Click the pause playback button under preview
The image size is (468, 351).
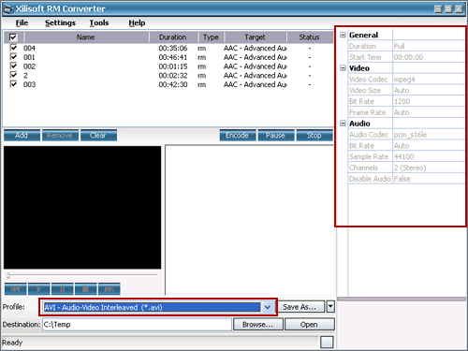click(x=63, y=289)
